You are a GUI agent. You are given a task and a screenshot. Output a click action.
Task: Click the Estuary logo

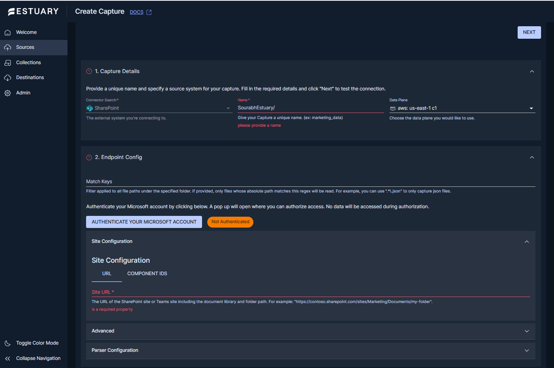click(x=34, y=12)
